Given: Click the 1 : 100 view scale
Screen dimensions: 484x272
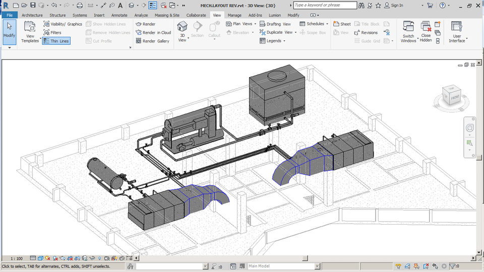Looking at the screenshot, I should 16,258.
